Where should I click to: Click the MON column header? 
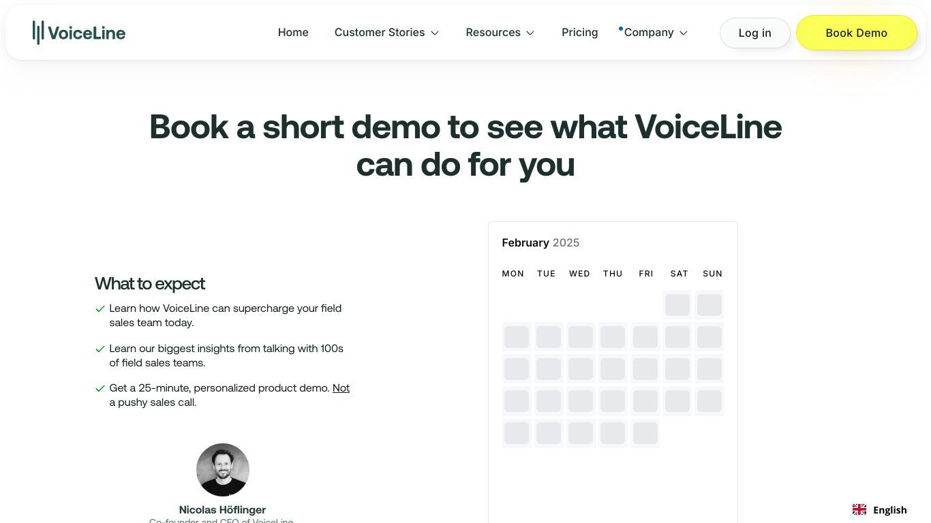[513, 274]
